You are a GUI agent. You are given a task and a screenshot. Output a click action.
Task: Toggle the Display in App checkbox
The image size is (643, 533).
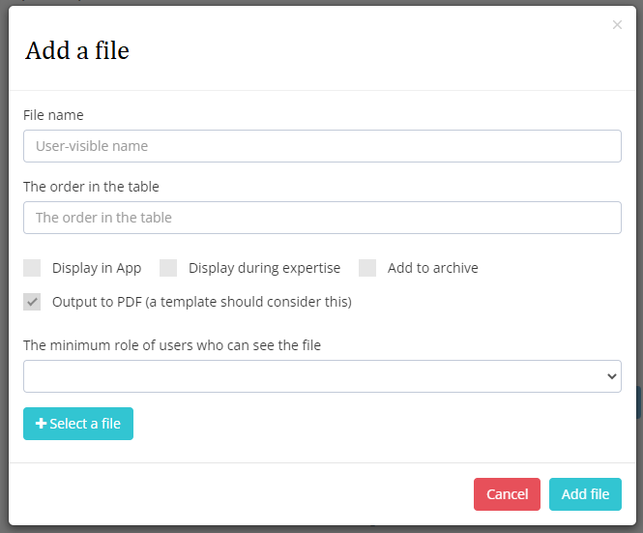click(32, 268)
